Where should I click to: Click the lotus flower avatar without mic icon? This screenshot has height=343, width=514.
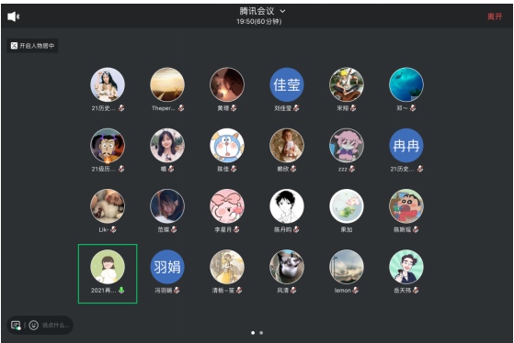[347, 206]
